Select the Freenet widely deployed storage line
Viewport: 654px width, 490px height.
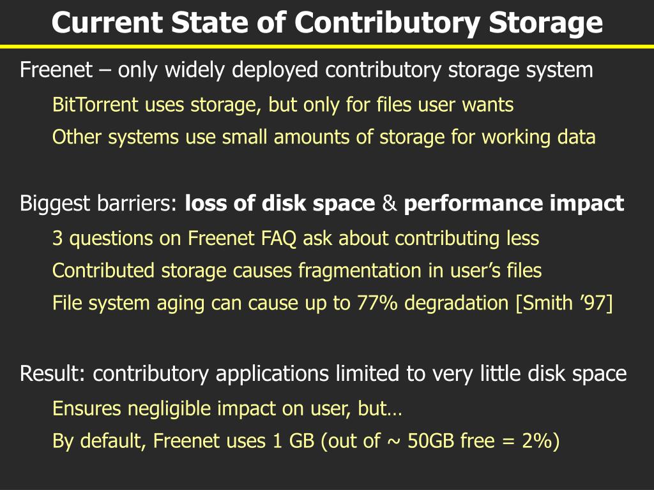click(x=307, y=70)
